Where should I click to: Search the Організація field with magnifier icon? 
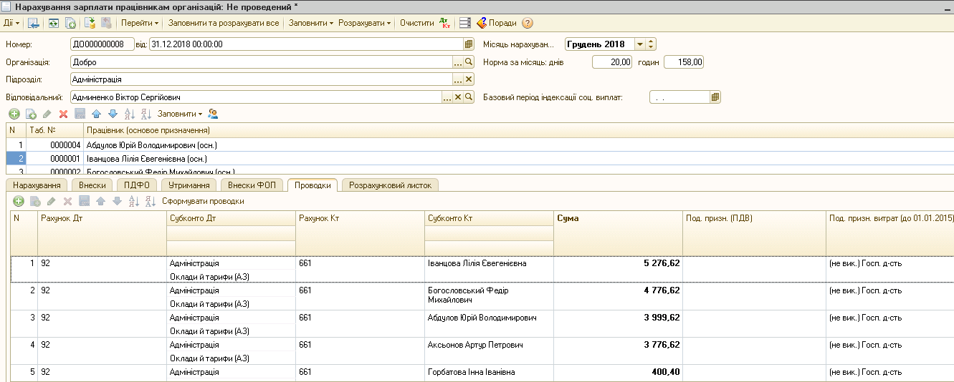469,62
